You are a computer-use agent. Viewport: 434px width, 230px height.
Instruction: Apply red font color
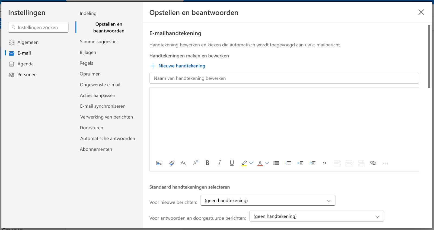coord(260,163)
